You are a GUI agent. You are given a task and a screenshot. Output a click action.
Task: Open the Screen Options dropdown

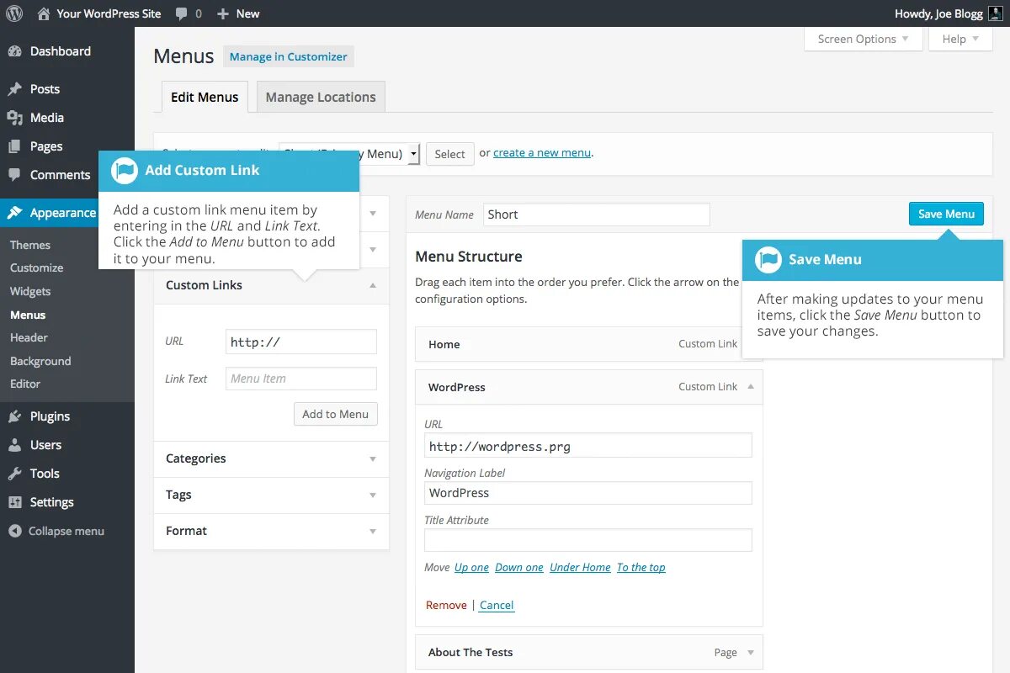click(863, 39)
